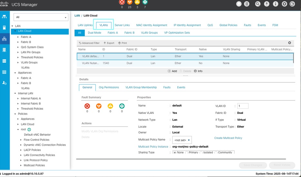Image resolution: width=301 pixels, height=177 pixels.
Task: Select Fabric A sub-tab
Action: tap(113, 33)
